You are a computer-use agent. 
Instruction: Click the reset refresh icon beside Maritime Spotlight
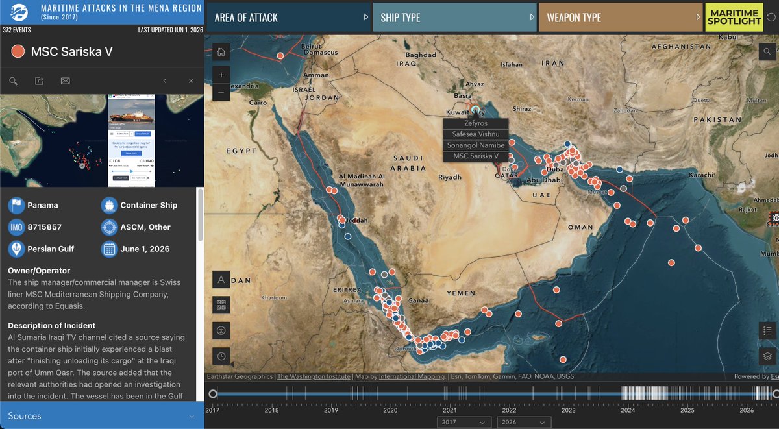click(771, 18)
